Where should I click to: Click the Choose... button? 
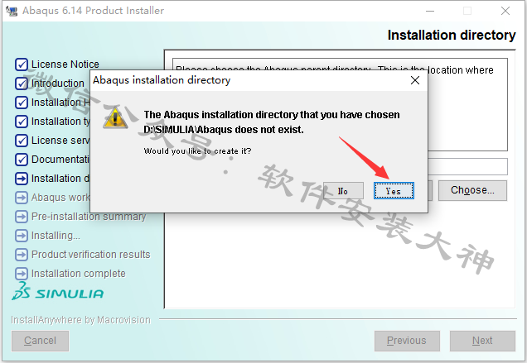coord(472,190)
